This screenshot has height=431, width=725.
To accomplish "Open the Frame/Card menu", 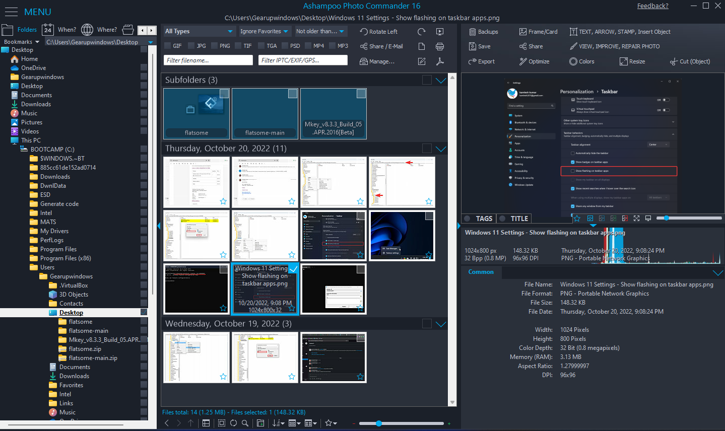I will 539,32.
